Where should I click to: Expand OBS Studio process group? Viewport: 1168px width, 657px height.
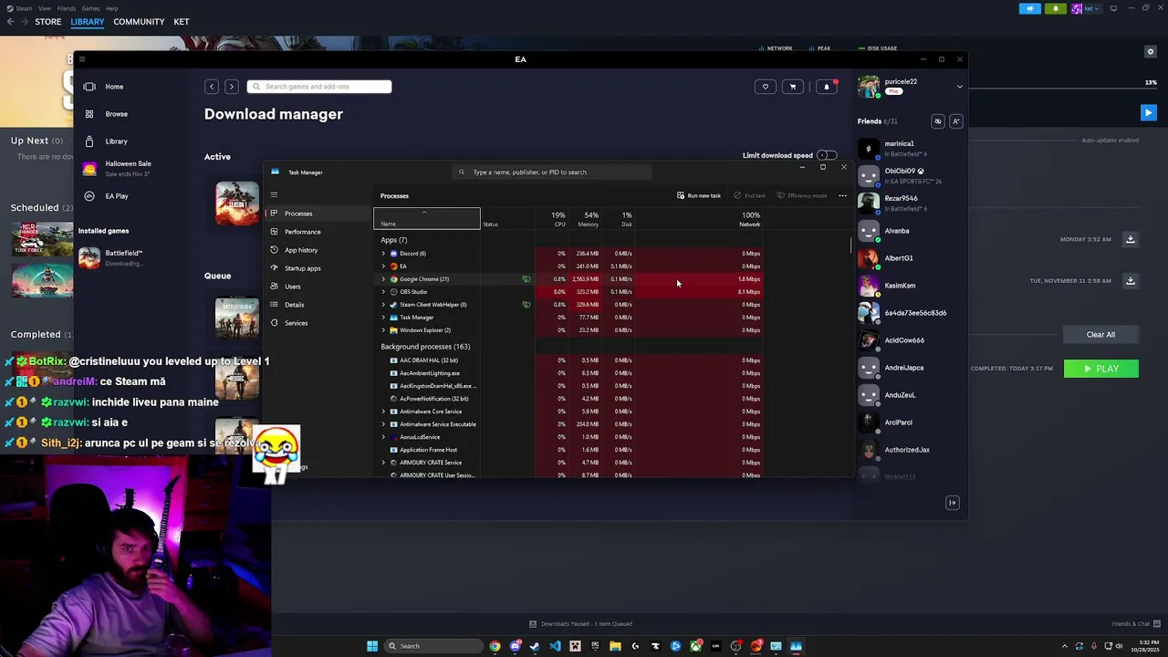[x=383, y=292]
